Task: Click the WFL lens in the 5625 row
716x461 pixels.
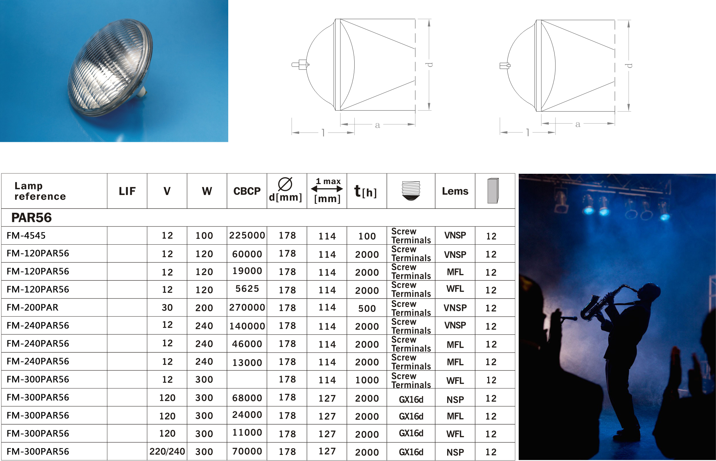Action: (x=455, y=289)
